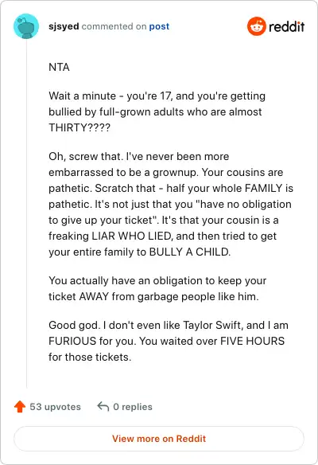Image resolution: width=318 pixels, height=465 pixels.
Task: Click the reply arrow icon
Action: [x=103, y=407]
